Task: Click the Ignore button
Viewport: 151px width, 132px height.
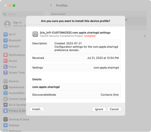Action: tap(99, 109)
